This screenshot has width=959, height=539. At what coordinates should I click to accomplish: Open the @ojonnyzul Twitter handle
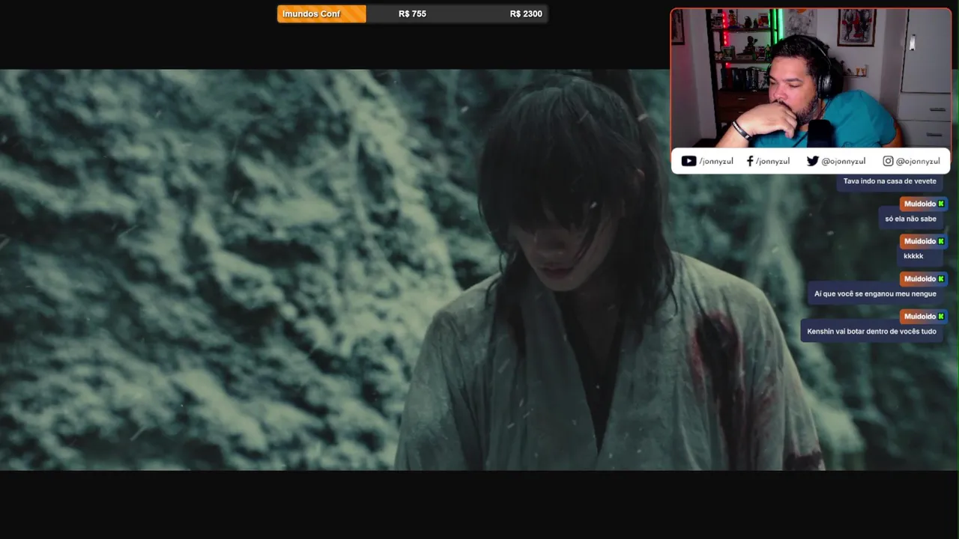(844, 161)
